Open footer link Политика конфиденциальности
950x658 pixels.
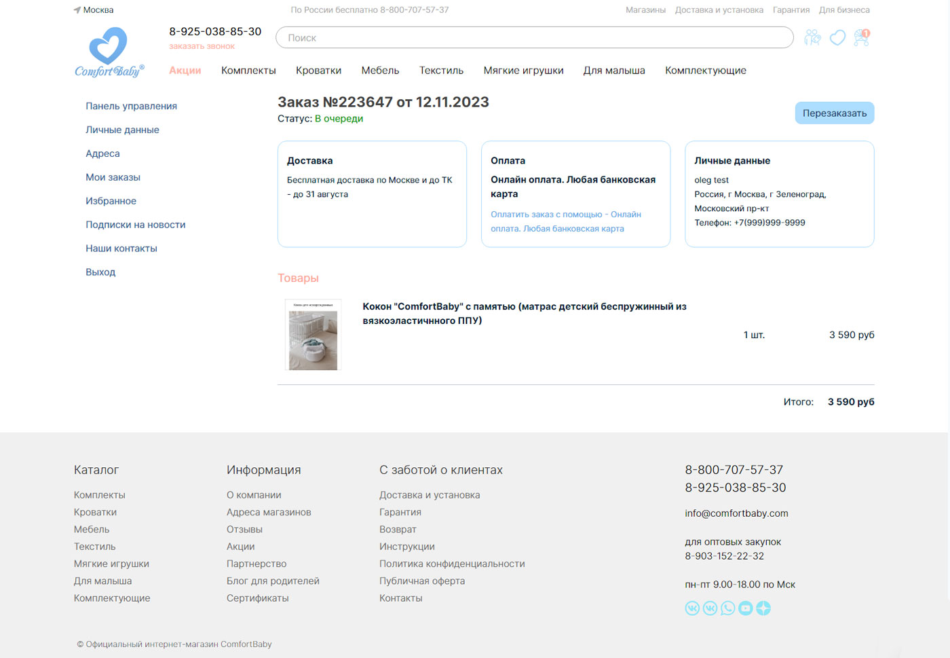tap(452, 564)
